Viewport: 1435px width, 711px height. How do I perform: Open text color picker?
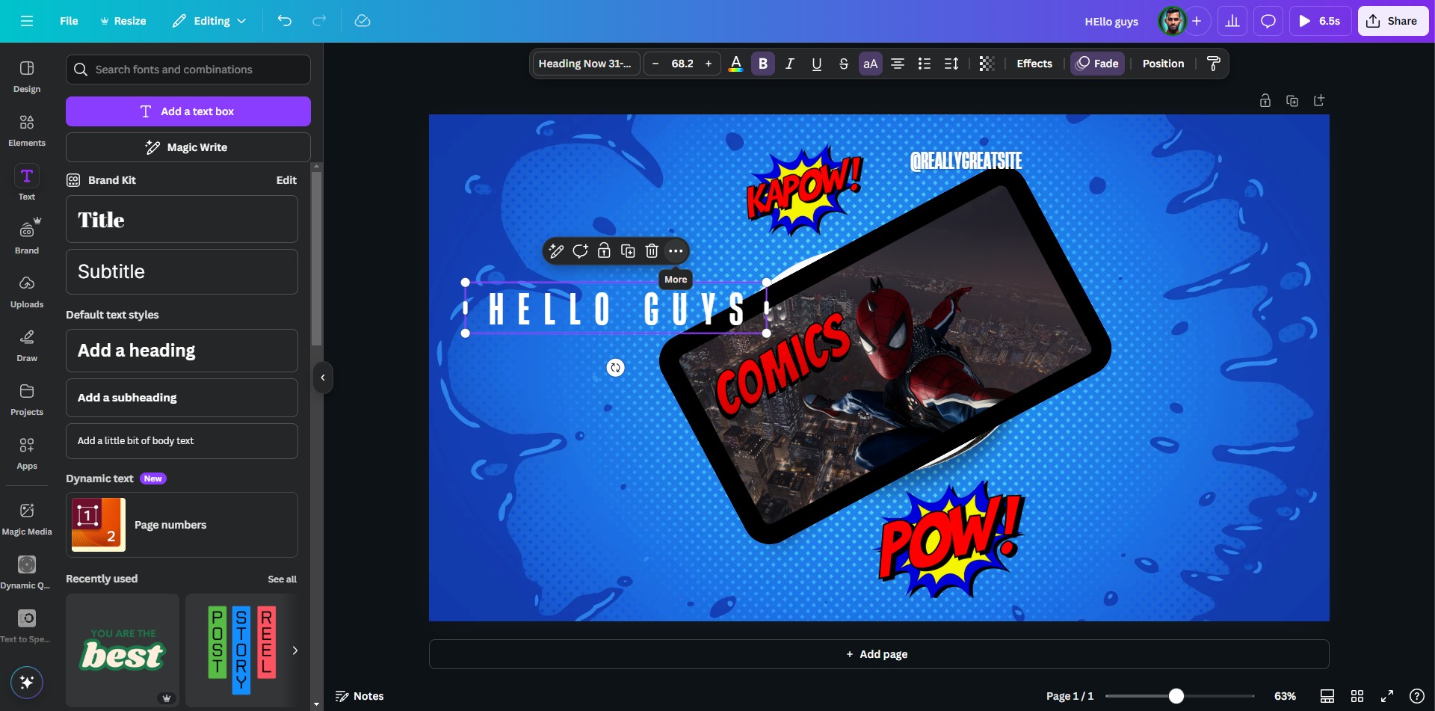pos(735,64)
